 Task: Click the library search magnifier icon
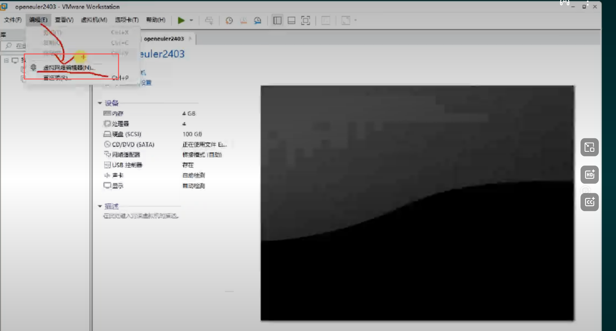8,46
